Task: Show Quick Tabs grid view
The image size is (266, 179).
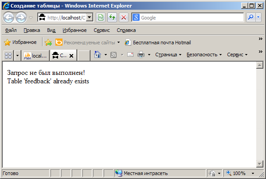Action: click(8, 55)
